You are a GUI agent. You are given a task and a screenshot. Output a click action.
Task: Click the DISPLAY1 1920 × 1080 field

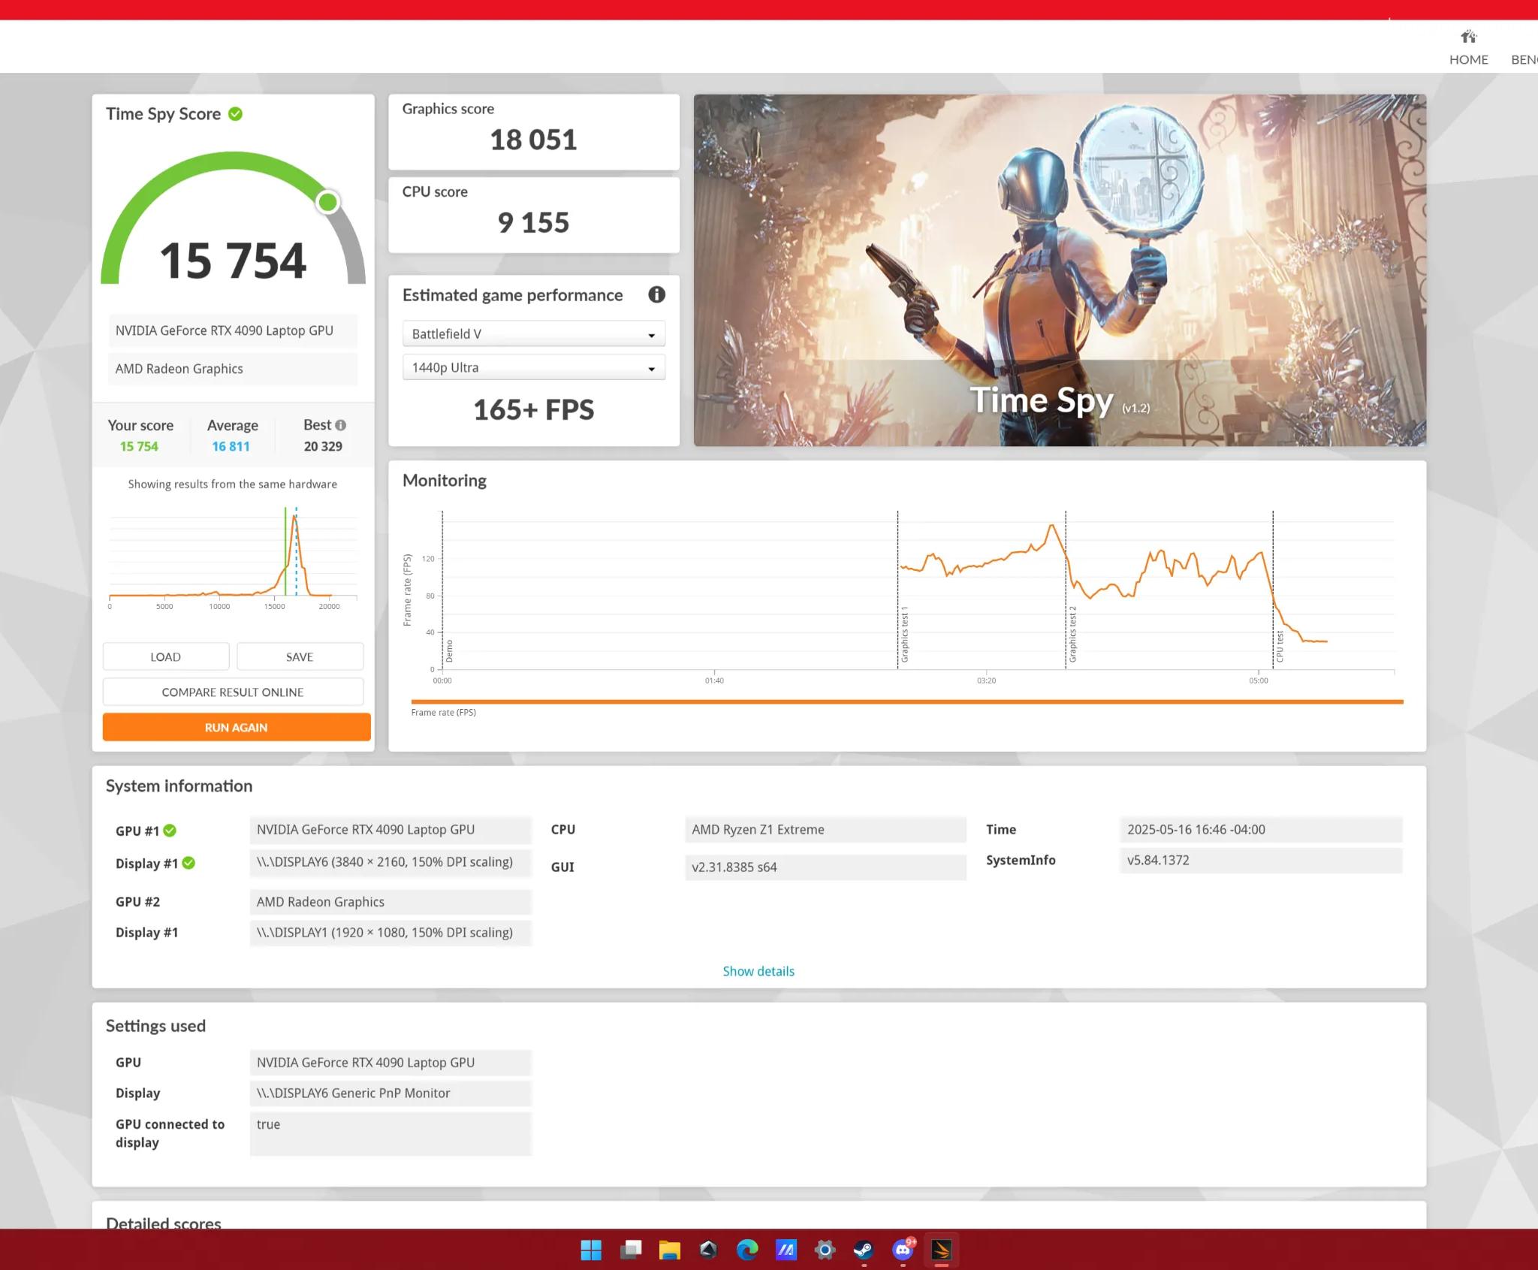[391, 932]
